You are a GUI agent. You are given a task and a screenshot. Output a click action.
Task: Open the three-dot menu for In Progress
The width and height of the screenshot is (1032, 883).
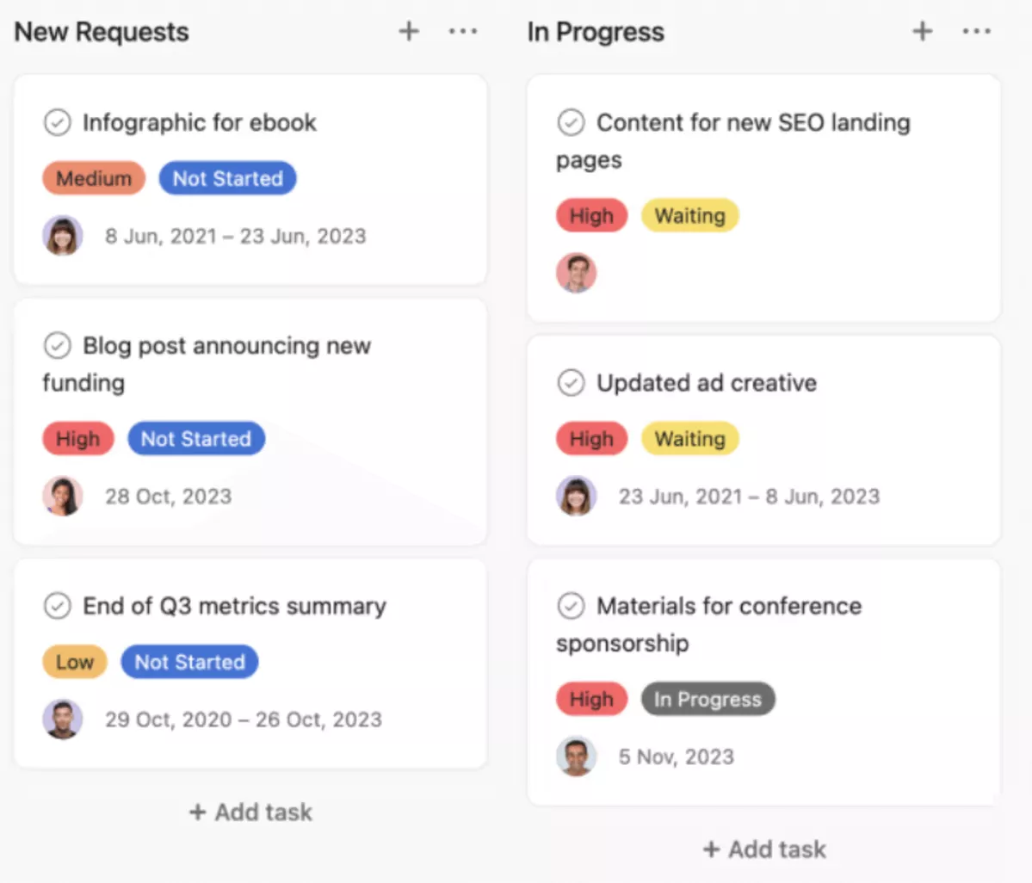click(x=976, y=31)
